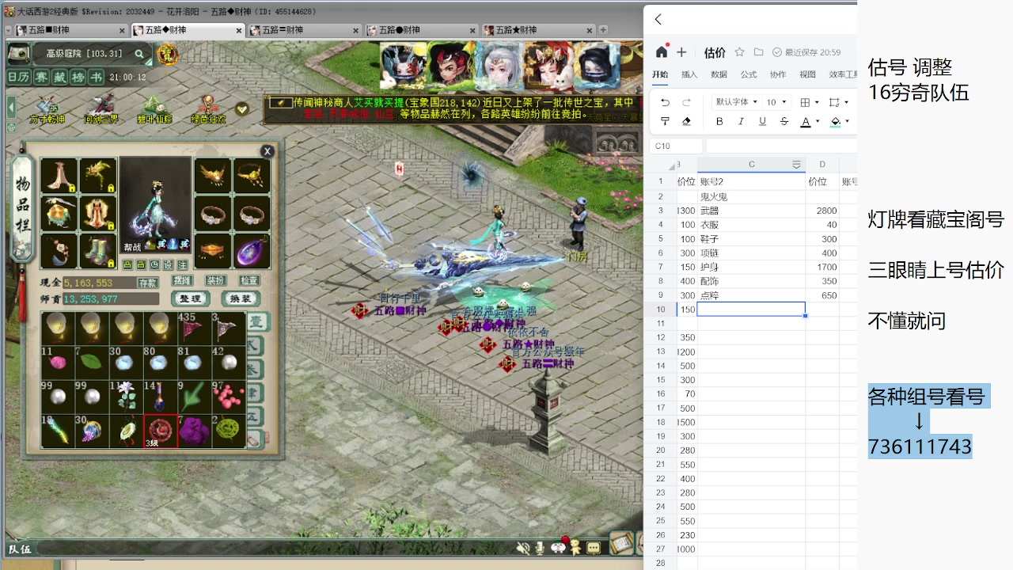
Task: Open the 问剑三界 activity icon
Action: (101, 109)
